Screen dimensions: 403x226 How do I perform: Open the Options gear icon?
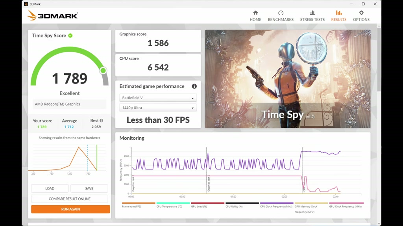coord(361,13)
